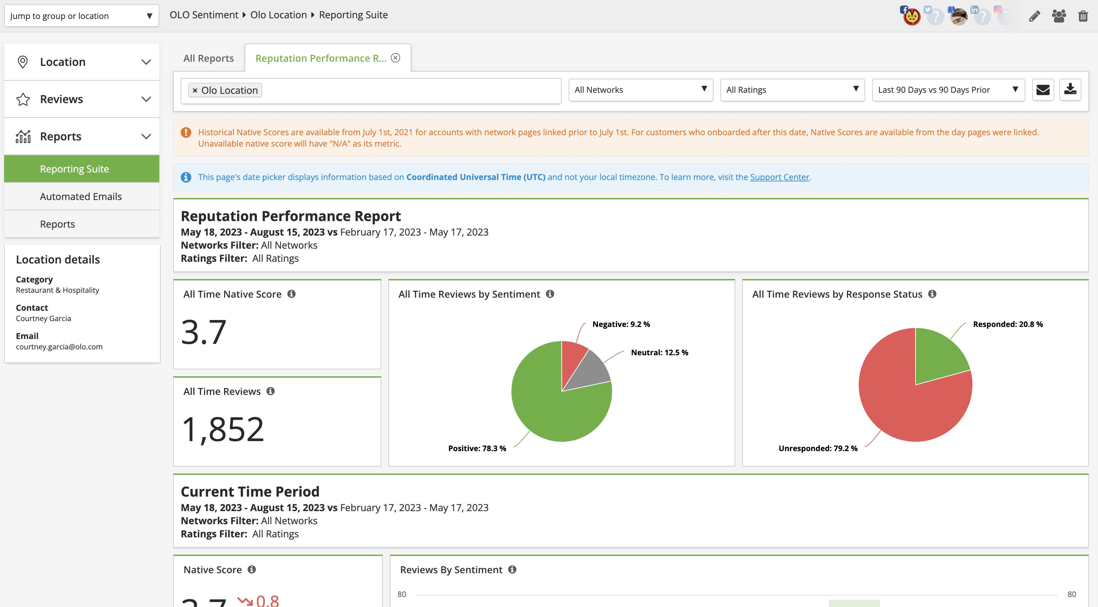
Task: Select the Reputation Performance R... tab
Action: tap(321, 58)
